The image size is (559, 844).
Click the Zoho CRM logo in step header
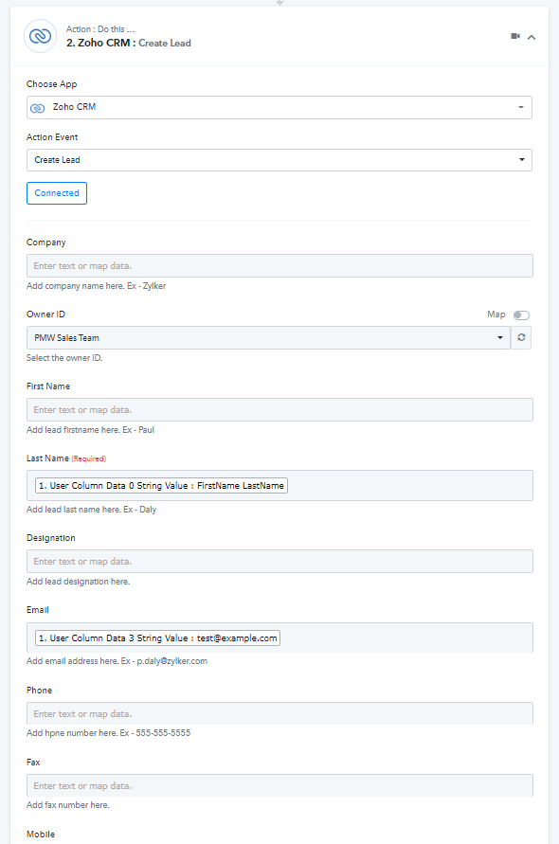click(40, 36)
